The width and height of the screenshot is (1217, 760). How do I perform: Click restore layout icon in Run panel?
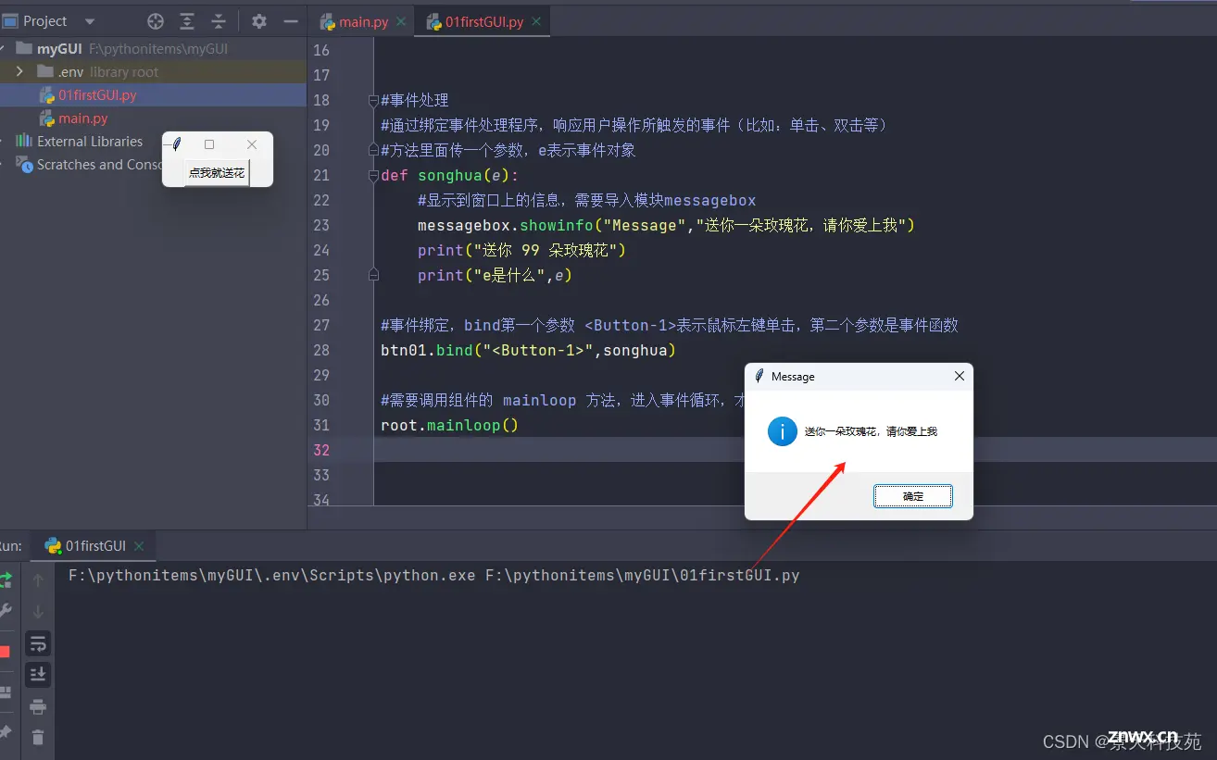tap(6, 692)
